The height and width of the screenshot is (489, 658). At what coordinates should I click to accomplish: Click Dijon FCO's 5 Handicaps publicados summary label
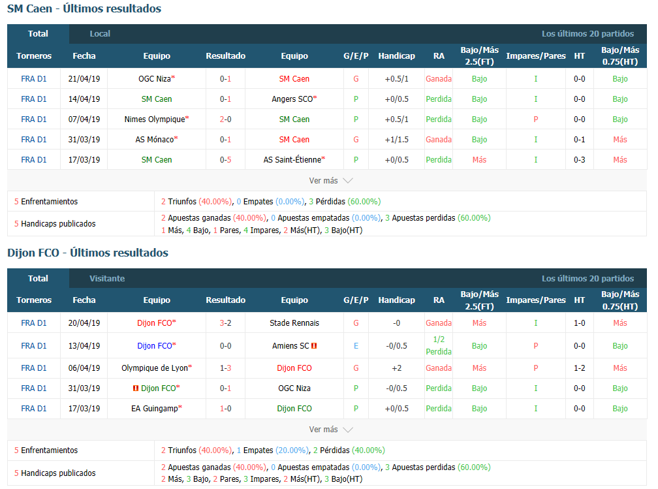tap(55, 473)
